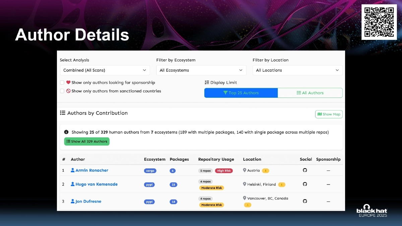Enable authors looking for sponsorship checkbox
The width and height of the screenshot is (402, 226).
click(x=62, y=82)
